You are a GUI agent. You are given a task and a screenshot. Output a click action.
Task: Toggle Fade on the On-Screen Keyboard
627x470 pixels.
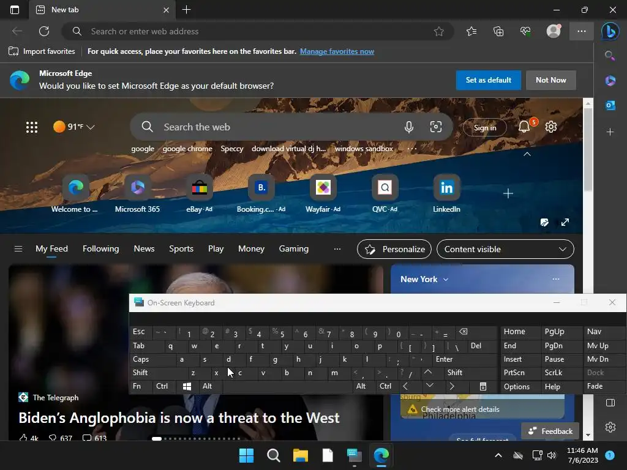click(604, 386)
